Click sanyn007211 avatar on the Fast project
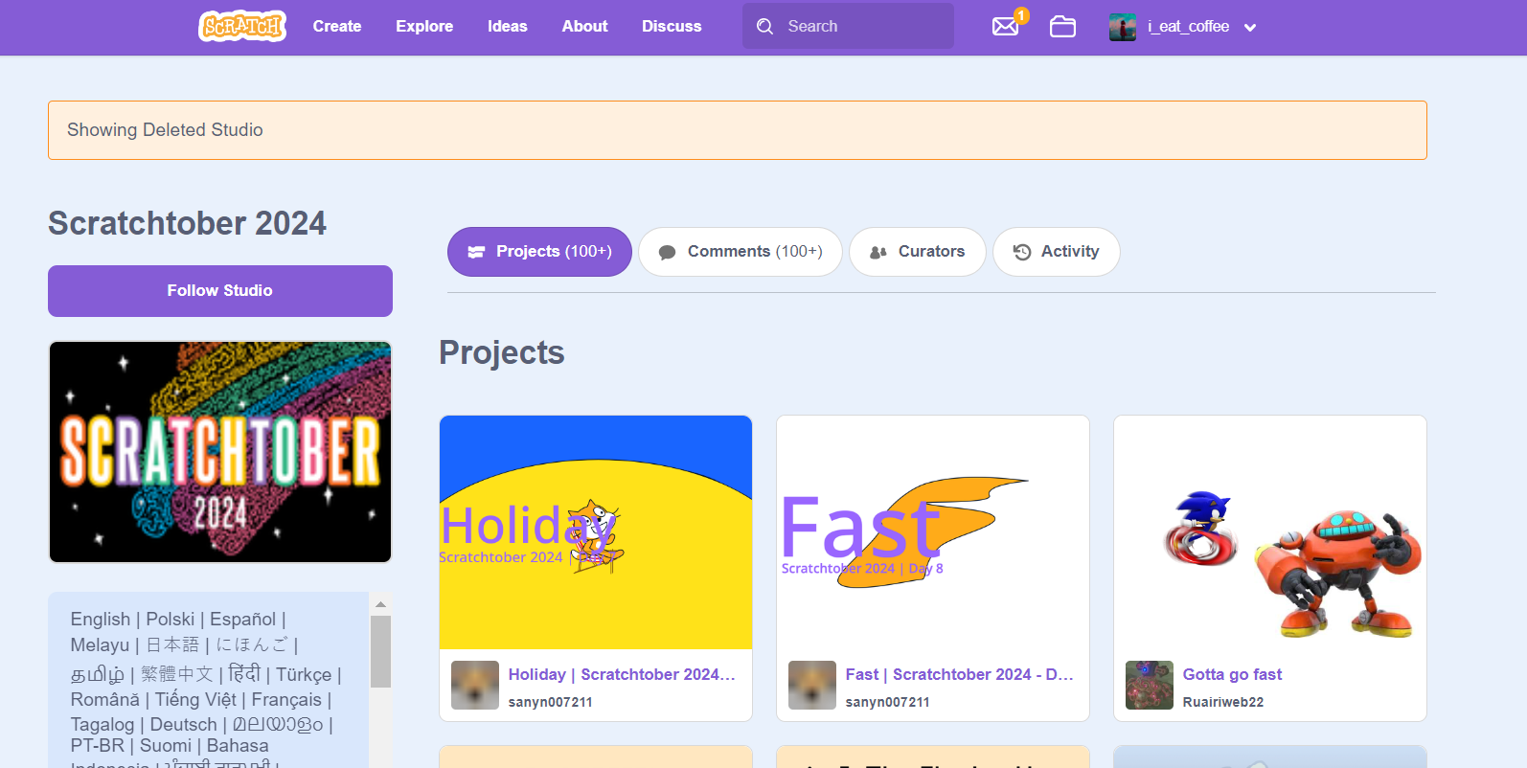 coord(812,685)
